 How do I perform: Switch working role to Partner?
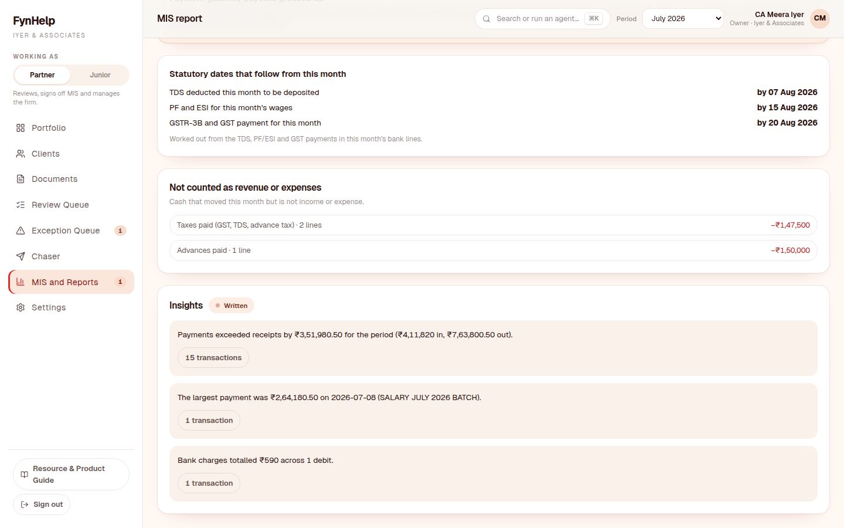pyautogui.click(x=42, y=75)
